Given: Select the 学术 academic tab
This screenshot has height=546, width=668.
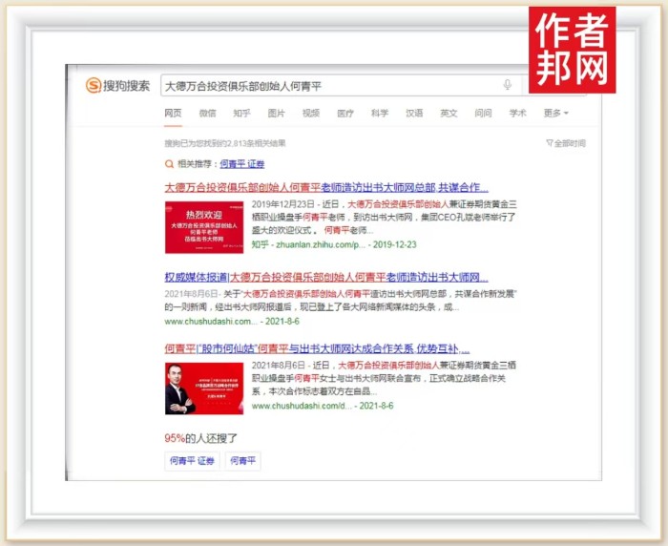Looking at the screenshot, I should click(517, 114).
